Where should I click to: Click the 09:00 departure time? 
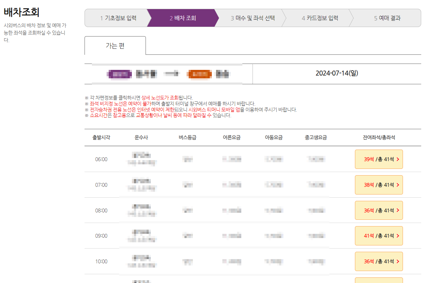pyautogui.click(x=101, y=236)
